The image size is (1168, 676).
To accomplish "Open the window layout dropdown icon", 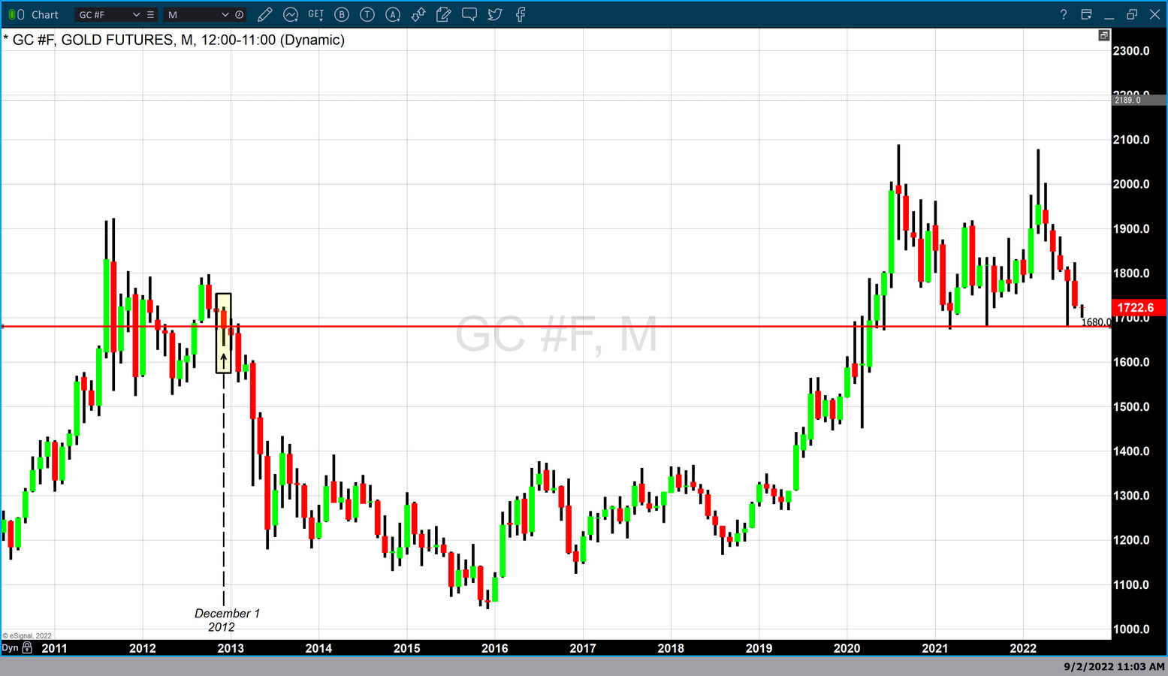I will 1086,14.
